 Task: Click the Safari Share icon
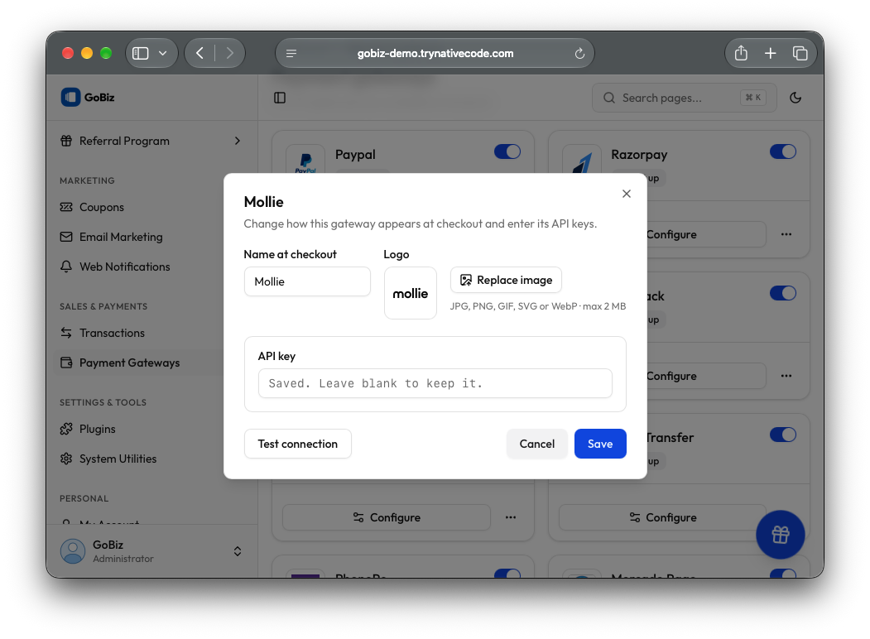741,53
